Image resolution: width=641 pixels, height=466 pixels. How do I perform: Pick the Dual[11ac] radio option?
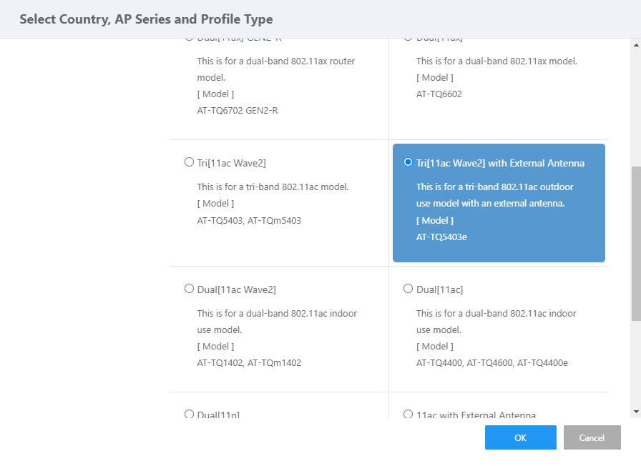pyautogui.click(x=408, y=289)
